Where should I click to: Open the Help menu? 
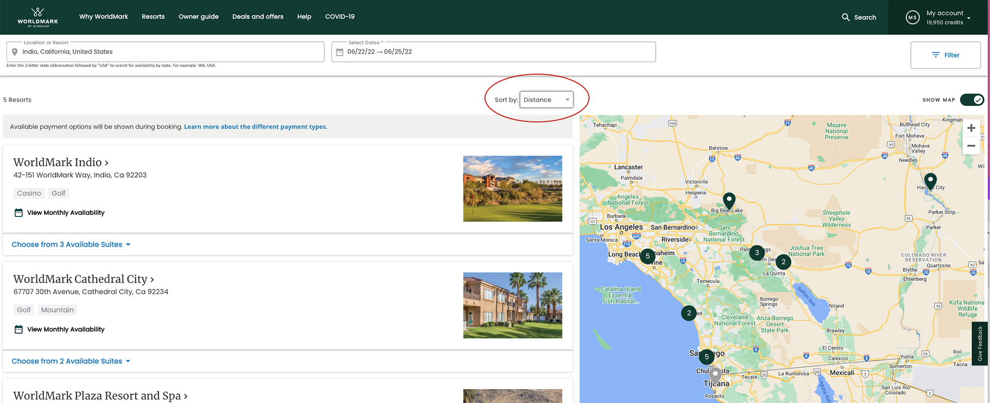tap(304, 16)
